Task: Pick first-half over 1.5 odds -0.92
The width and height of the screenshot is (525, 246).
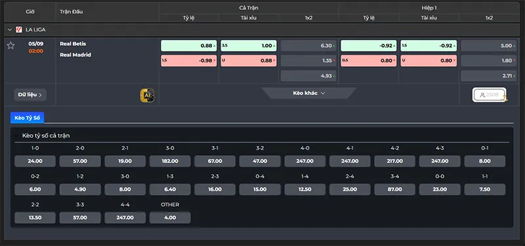Action: [429, 46]
